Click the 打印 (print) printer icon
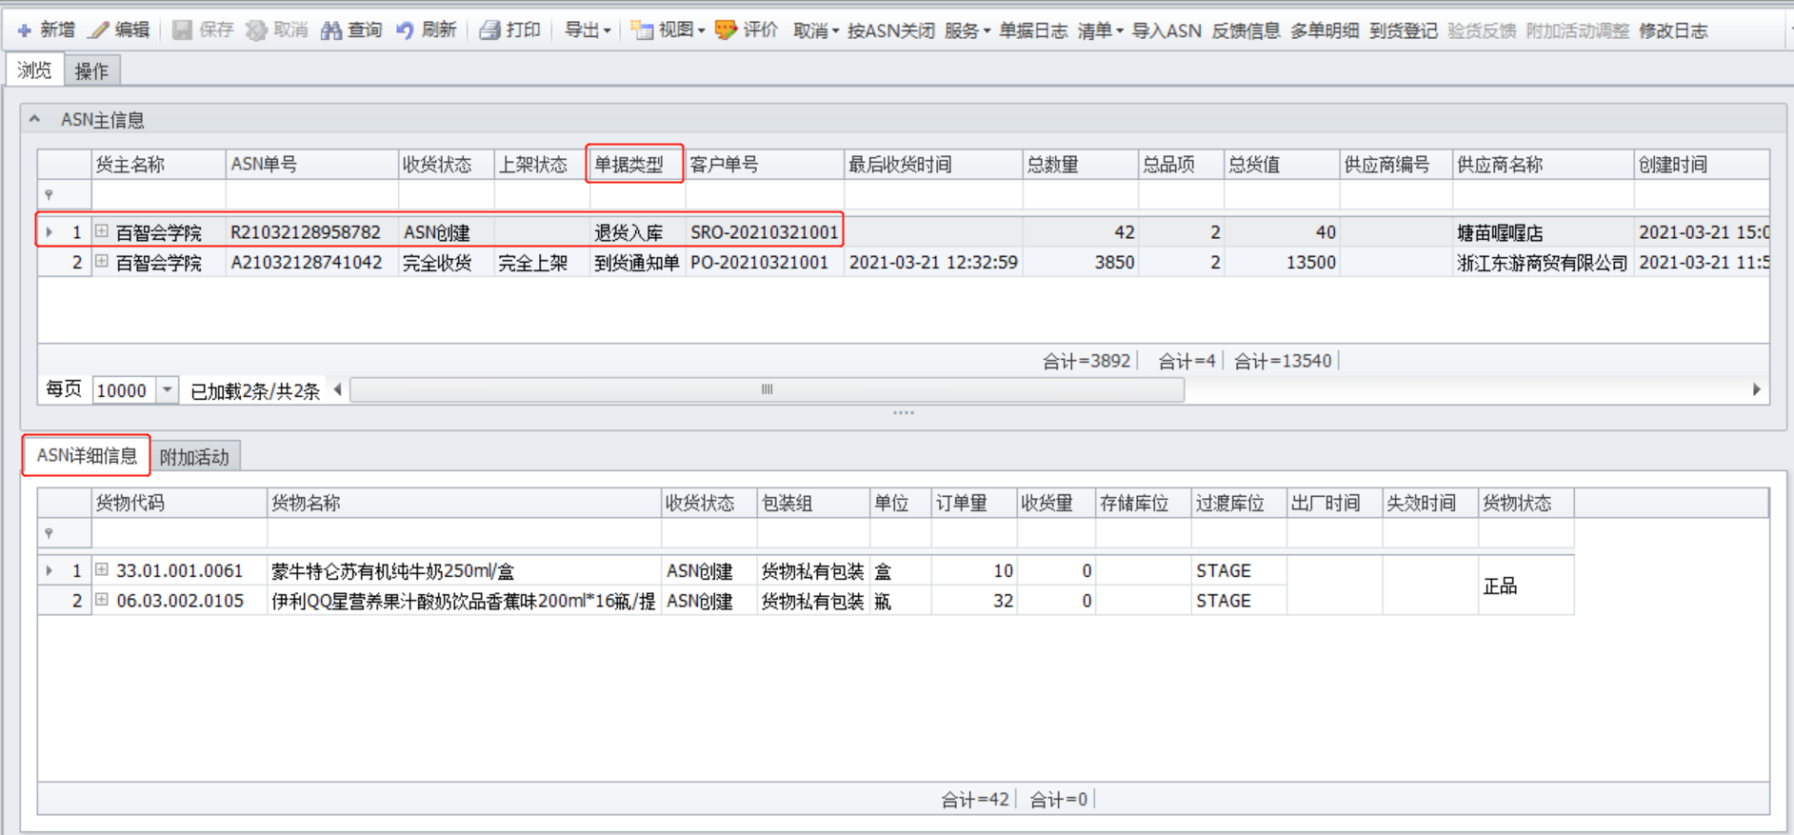This screenshot has height=835, width=1794. coord(489,30)
